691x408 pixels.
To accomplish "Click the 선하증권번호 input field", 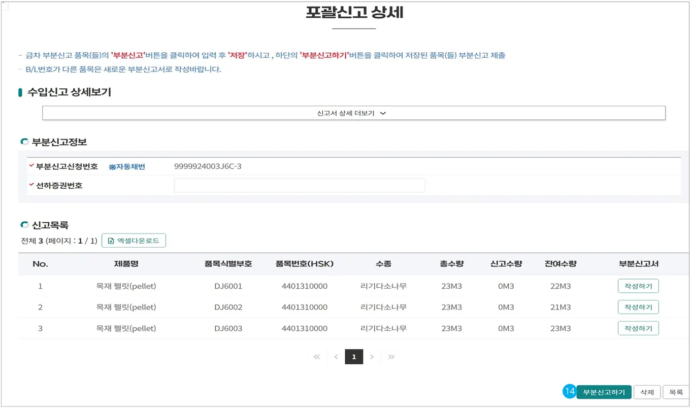I will [299, 186].
